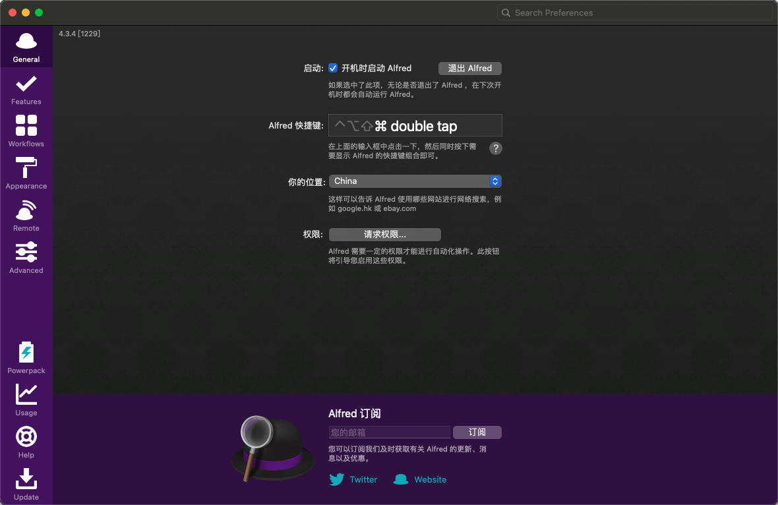Click the Alfred 订阅 heading
778x505 pixels.
[x=355, y=414]
